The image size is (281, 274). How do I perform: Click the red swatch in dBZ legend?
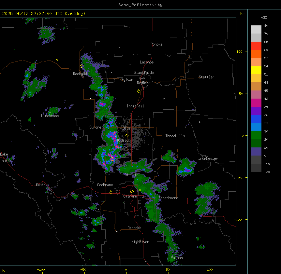pos(256,46)
